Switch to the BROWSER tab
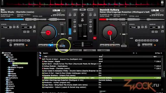Screen dimensions: 166x93 [x=62, y=50]
